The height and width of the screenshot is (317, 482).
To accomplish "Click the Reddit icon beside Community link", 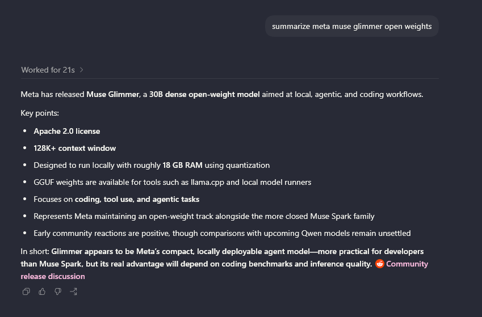I will pos(380,264).
